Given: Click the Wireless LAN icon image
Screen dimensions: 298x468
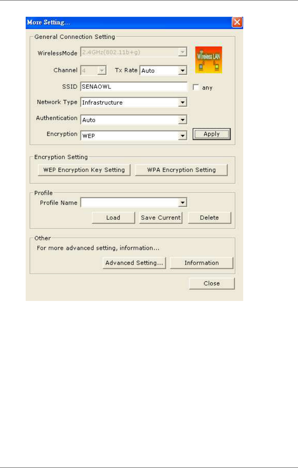Looking at the screenshot, I should coord(208,60).
